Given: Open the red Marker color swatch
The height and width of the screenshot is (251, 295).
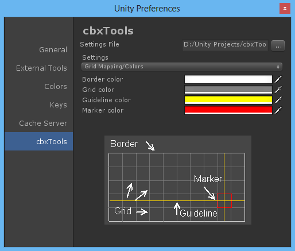Looking at the screenshot, I should pos(228,110).
